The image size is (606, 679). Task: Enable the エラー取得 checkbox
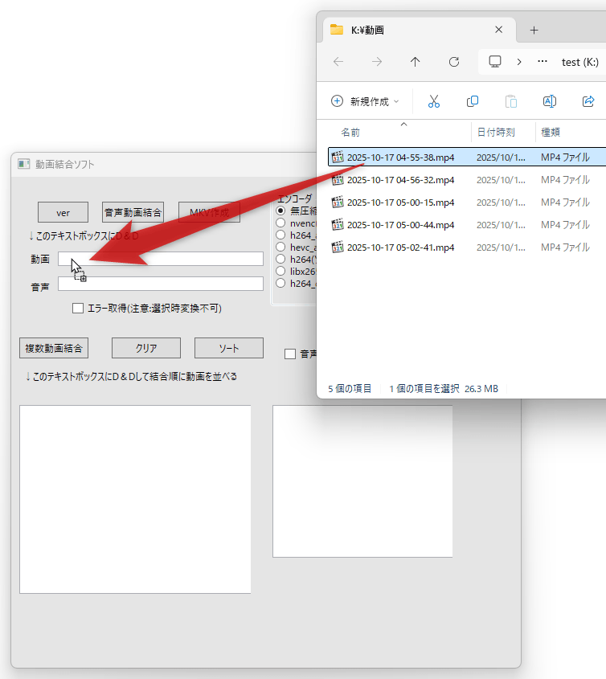click(78, 308)
